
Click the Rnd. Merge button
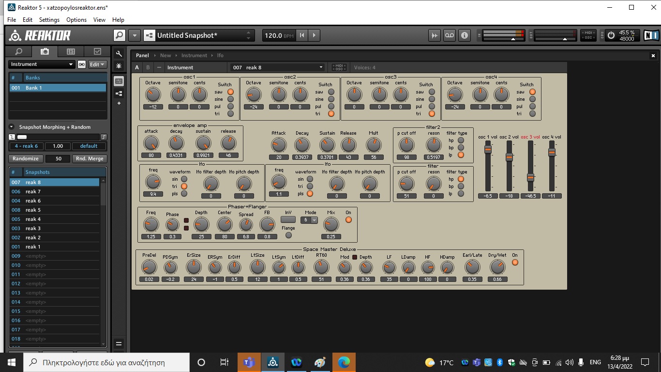[x=90, y=159]
